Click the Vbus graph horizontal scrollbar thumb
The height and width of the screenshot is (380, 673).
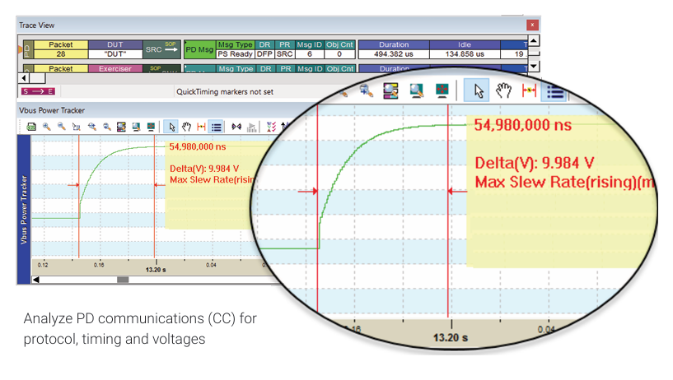(123, 280)
